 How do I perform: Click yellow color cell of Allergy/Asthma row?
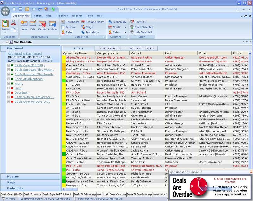64,58
